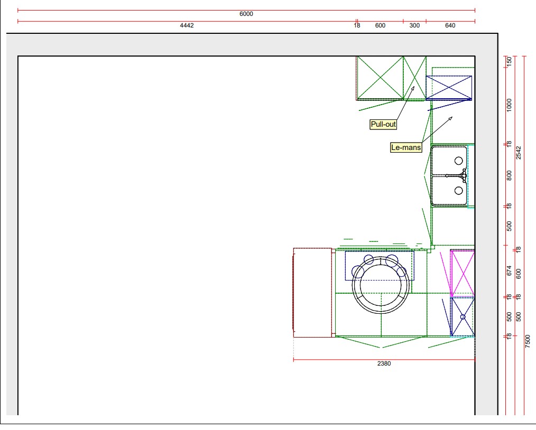Select the 7500 vertical dimension text
536x430 pixels.
(x=528, y=341)
